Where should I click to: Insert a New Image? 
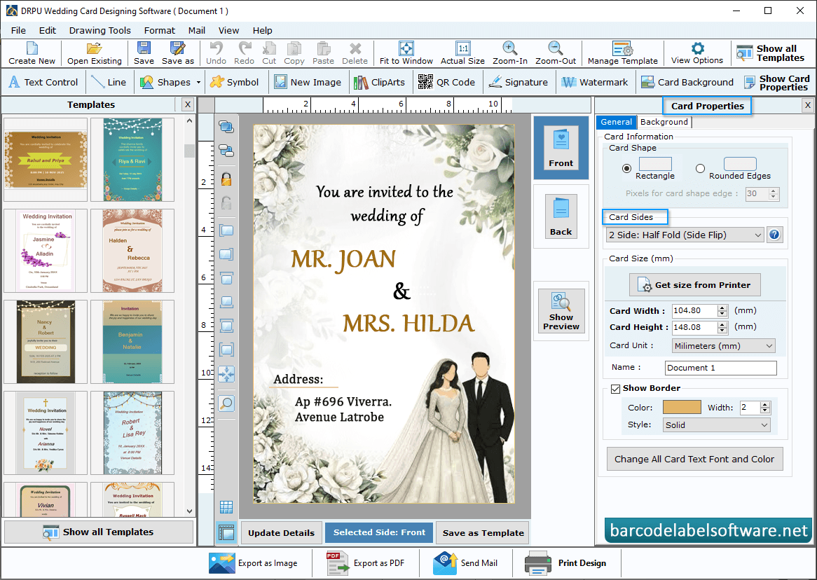click(x=308, y=83)
